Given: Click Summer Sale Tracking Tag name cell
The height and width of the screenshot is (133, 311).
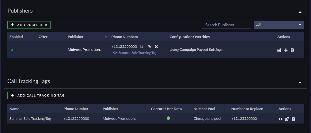Looking at the screenshot, I should [x=30, y=119].
